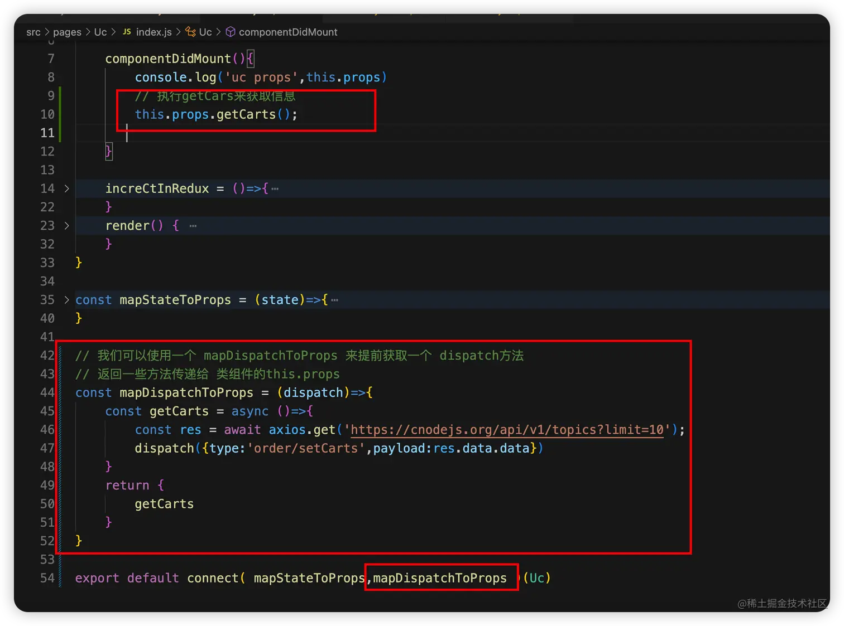Click the 'order/setCarts' string literal

point(306,448)
